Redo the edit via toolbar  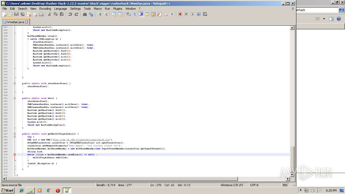click(77, 14)
